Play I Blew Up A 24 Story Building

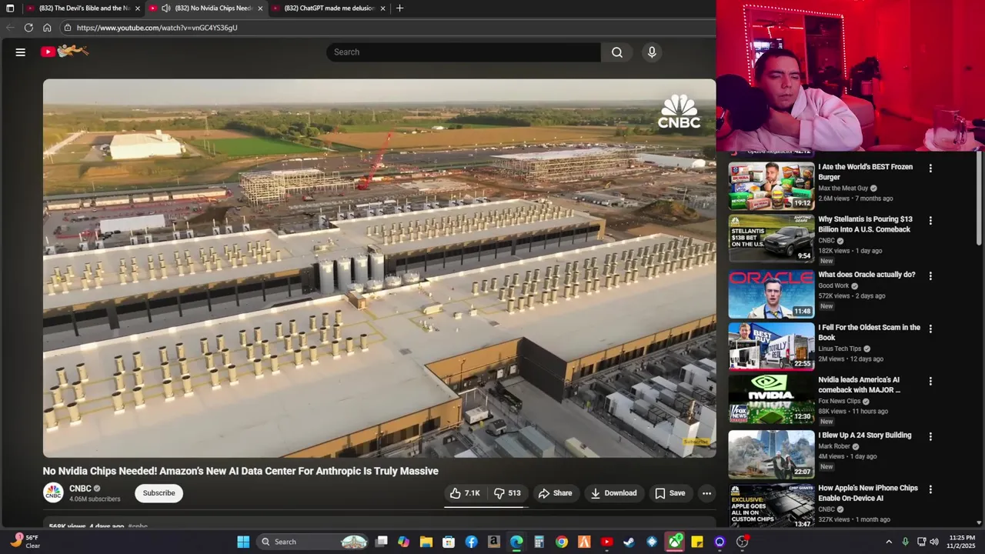pyautogui.click(x=771, y=454)
